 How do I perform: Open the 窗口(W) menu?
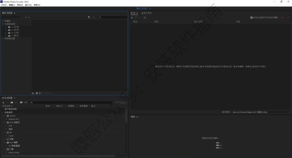[x=28, y=5]
